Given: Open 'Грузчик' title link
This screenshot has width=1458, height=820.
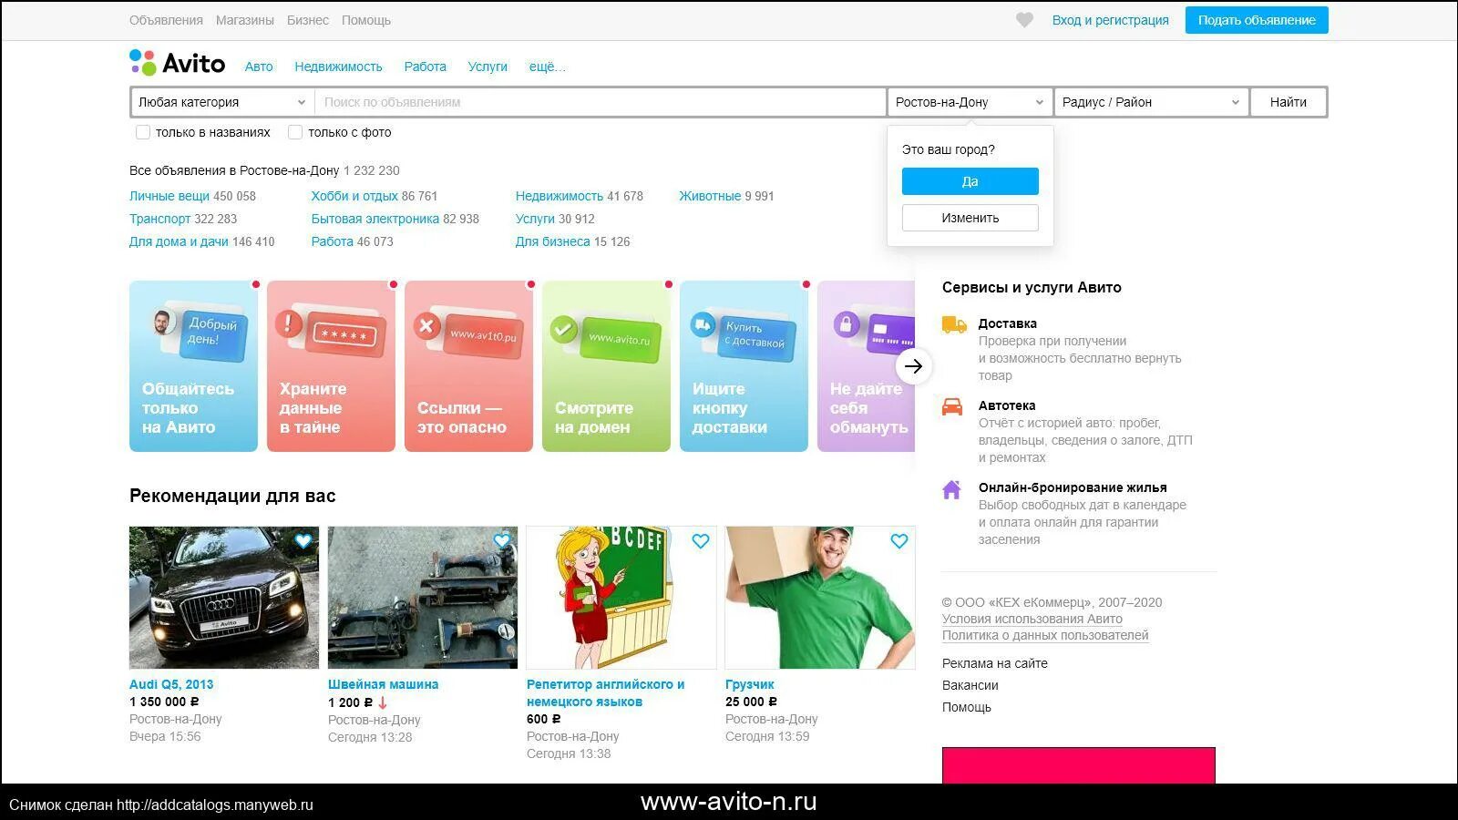Looking at the screenshot, I should tap(750, 684).
